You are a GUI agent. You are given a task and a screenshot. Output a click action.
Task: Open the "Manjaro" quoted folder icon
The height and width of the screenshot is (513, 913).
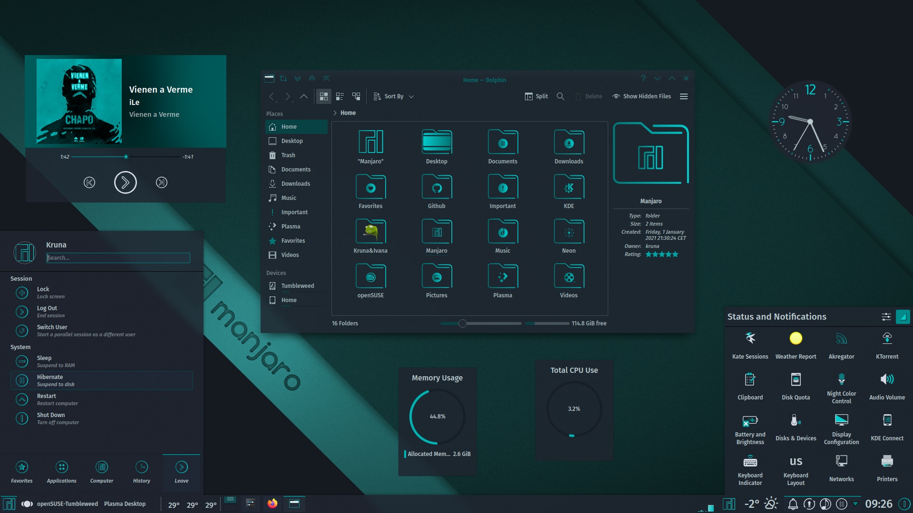pyautogui.click(x=370, y=147)
